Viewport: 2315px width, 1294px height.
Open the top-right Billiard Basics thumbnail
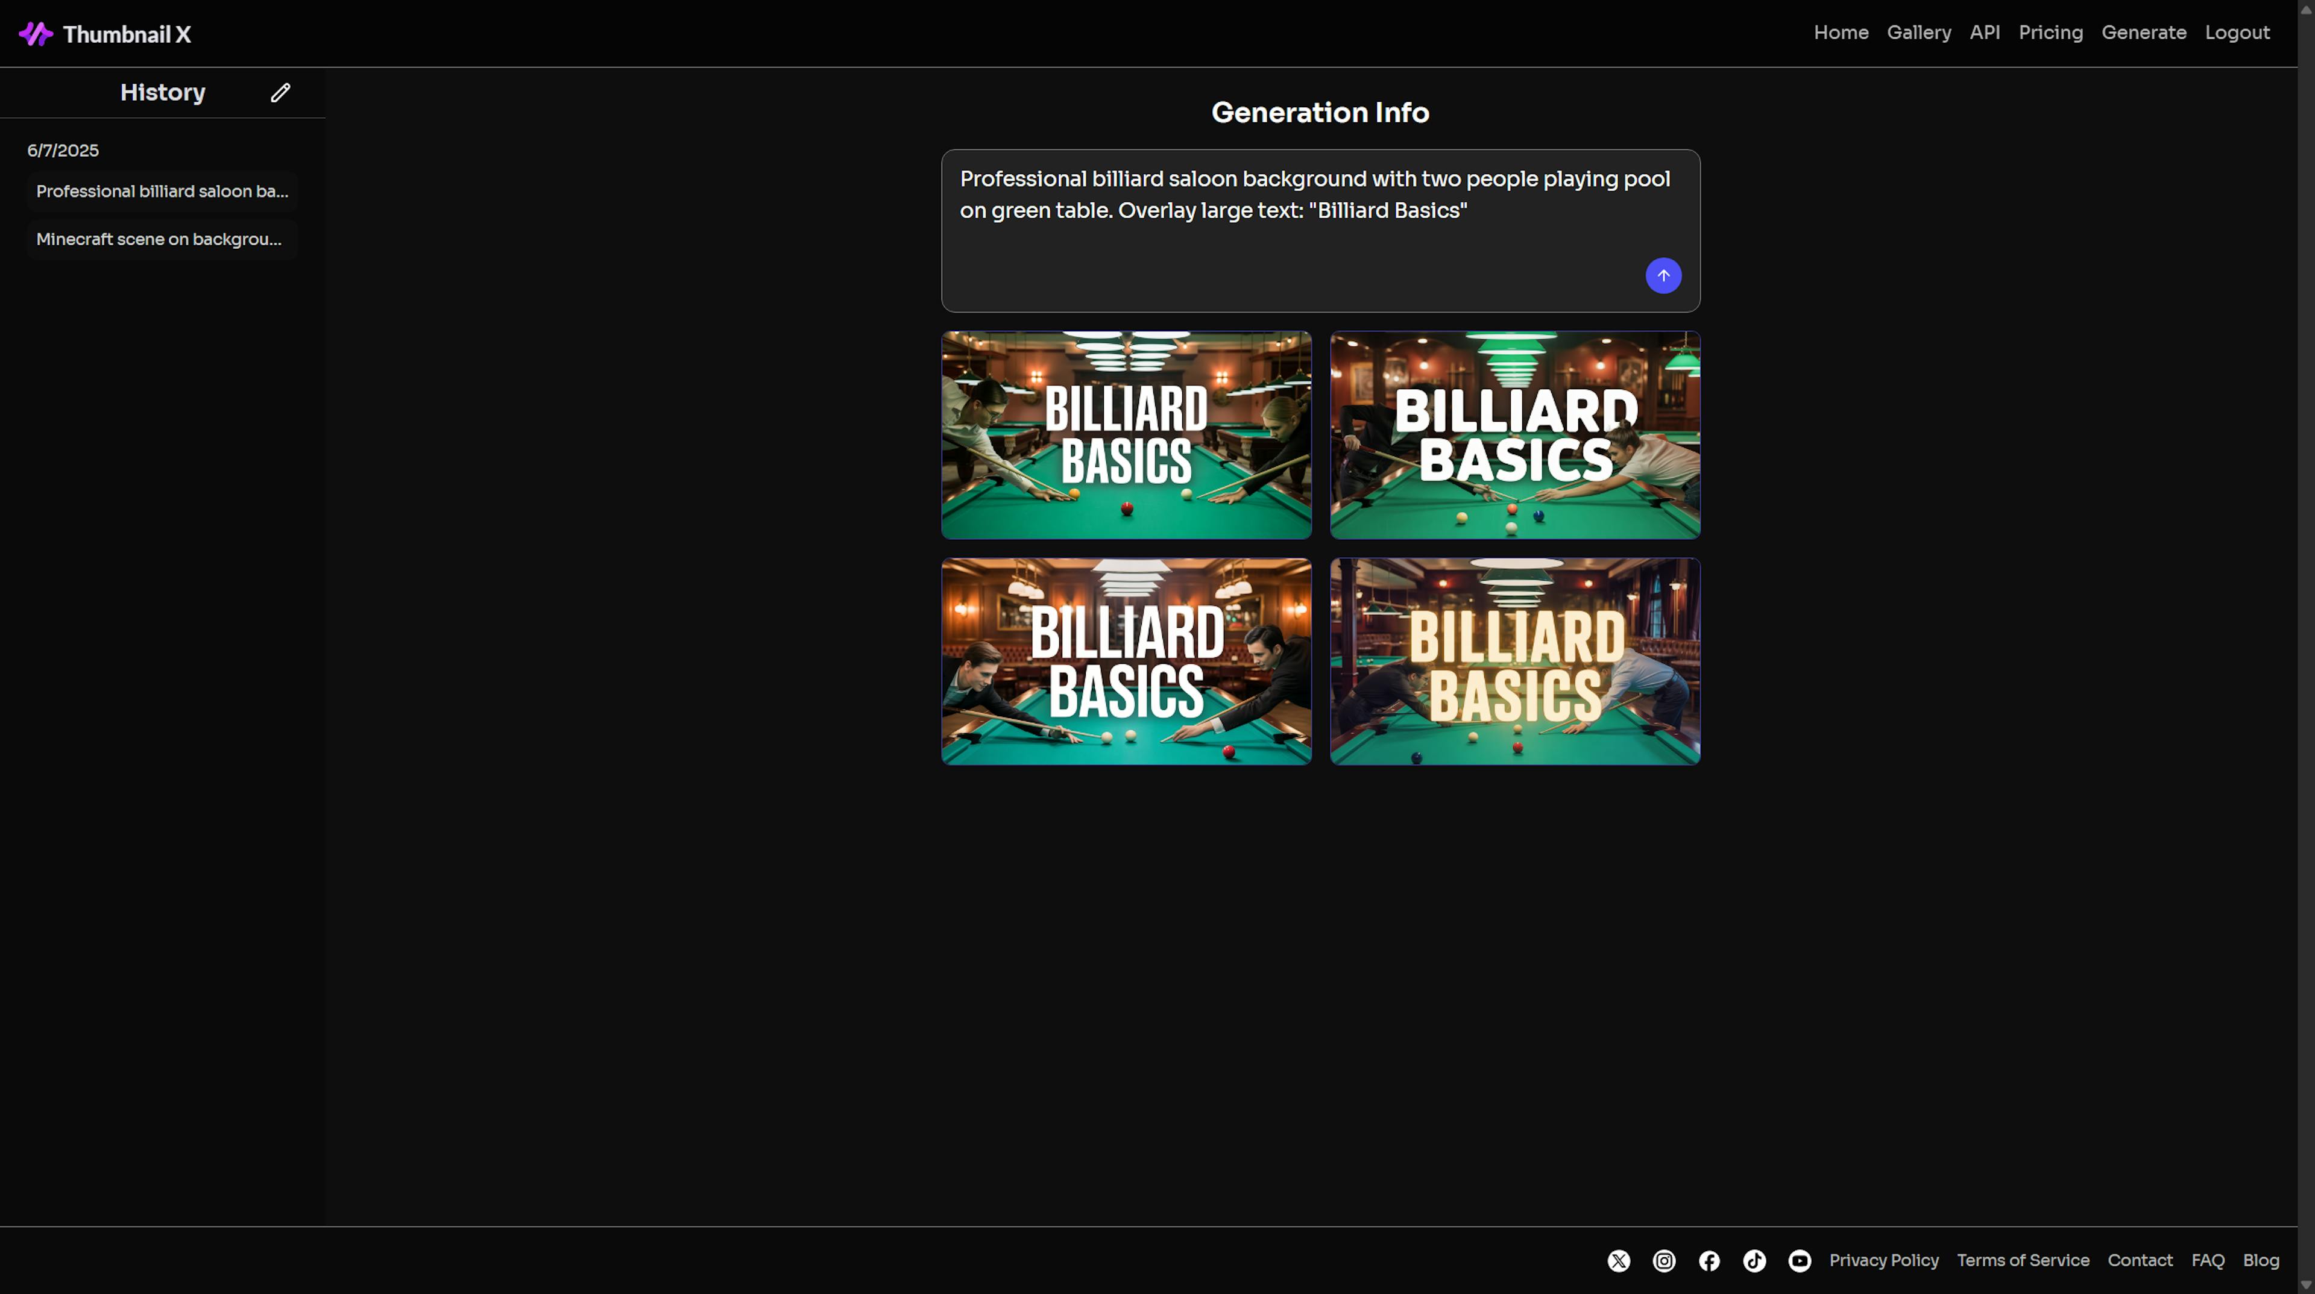[x=1514, y=434]
